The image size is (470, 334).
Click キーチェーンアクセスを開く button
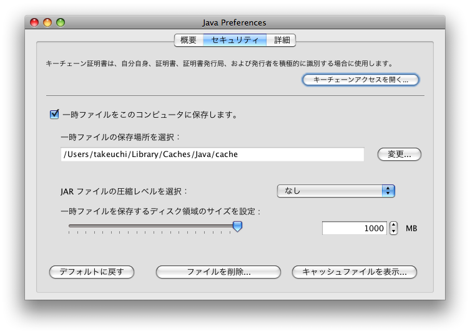tap(360, 80)
